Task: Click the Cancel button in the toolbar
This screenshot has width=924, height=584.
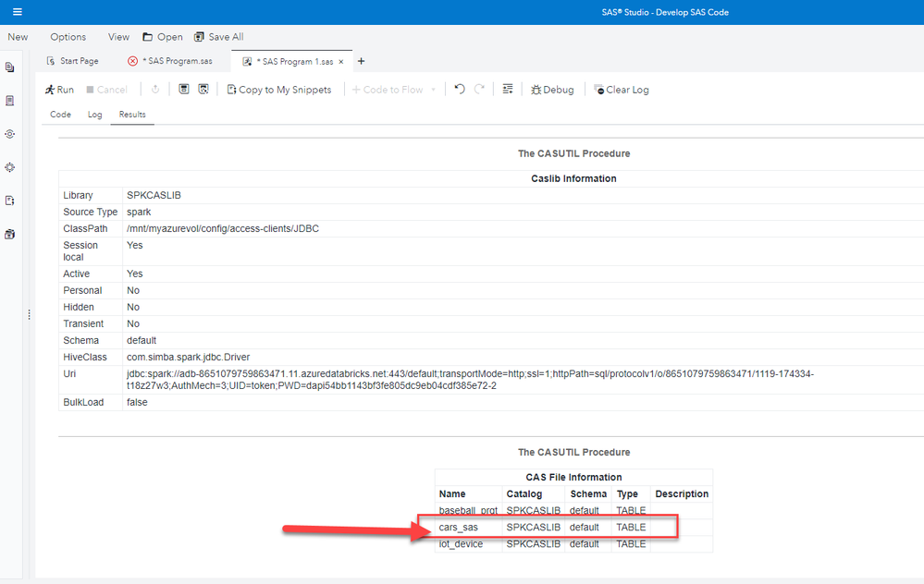Action: 106,90
